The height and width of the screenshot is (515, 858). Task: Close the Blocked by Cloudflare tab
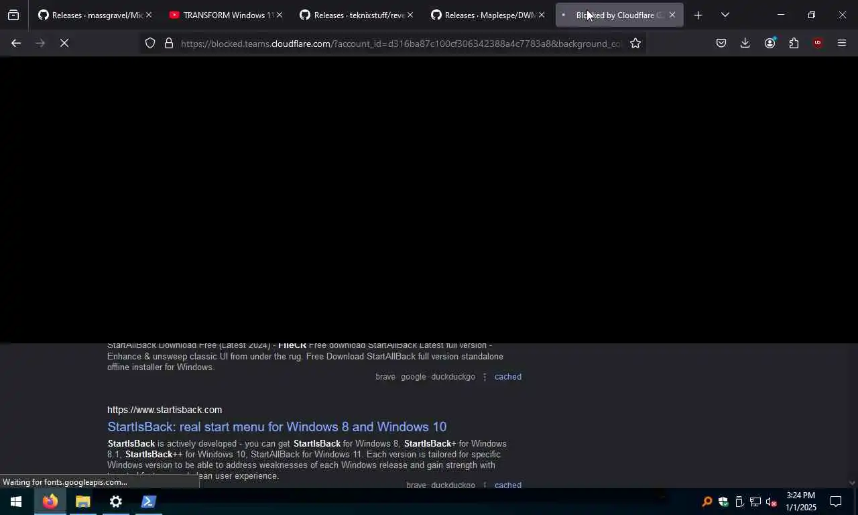pos(672,15)
